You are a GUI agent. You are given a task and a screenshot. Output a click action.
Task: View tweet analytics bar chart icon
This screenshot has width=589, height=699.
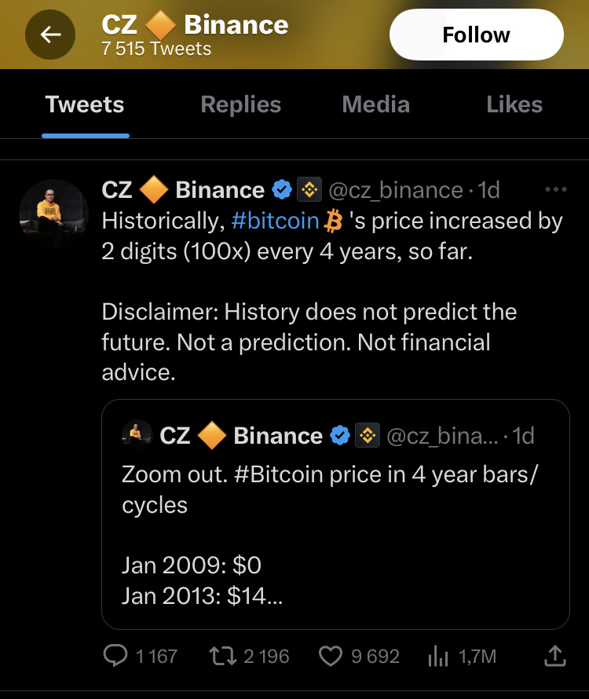point(438,657)
